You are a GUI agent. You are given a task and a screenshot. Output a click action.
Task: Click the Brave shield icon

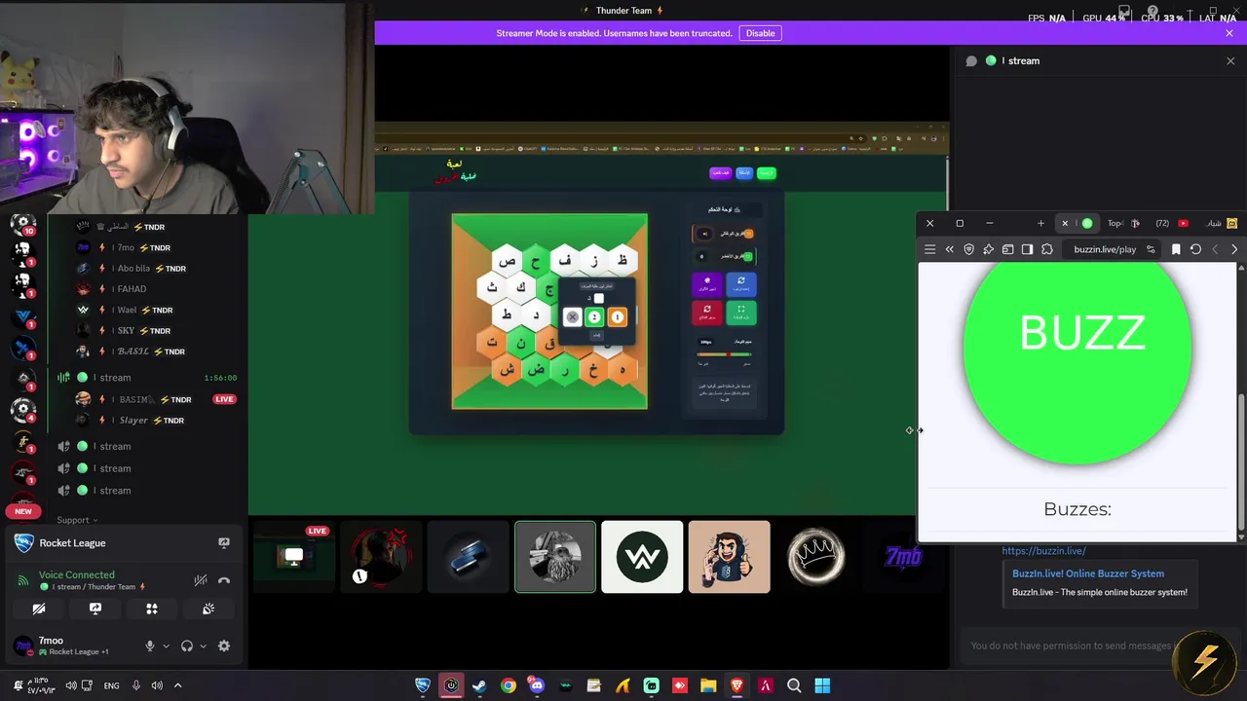[x=968, y=249]
